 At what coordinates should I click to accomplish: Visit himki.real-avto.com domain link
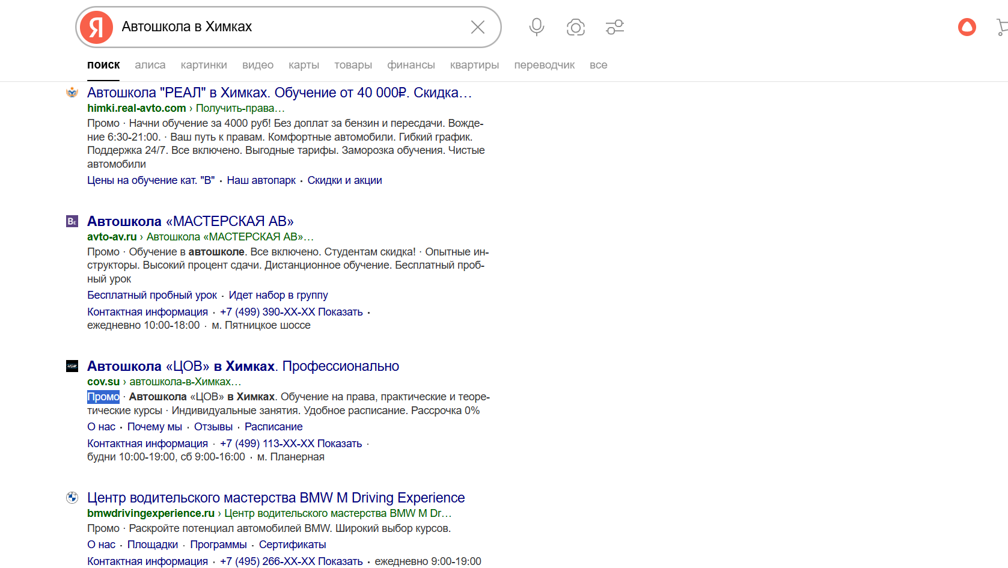136,108
